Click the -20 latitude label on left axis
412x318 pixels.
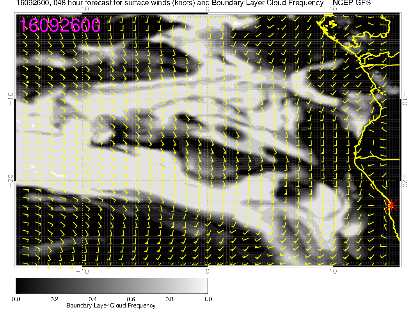click(x=11, y=181)
